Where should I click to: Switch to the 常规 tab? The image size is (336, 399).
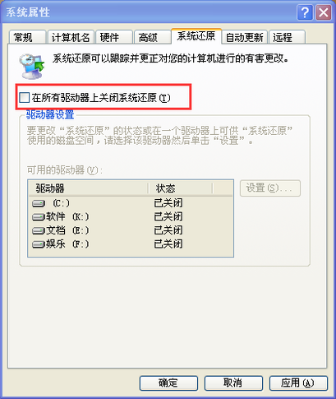(x=27, y=37)
